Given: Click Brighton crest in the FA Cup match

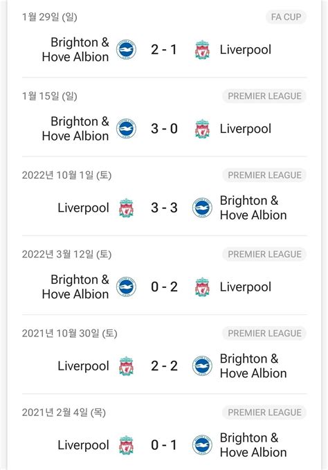Looking at the screenshot, I should [x=126, y=49].
